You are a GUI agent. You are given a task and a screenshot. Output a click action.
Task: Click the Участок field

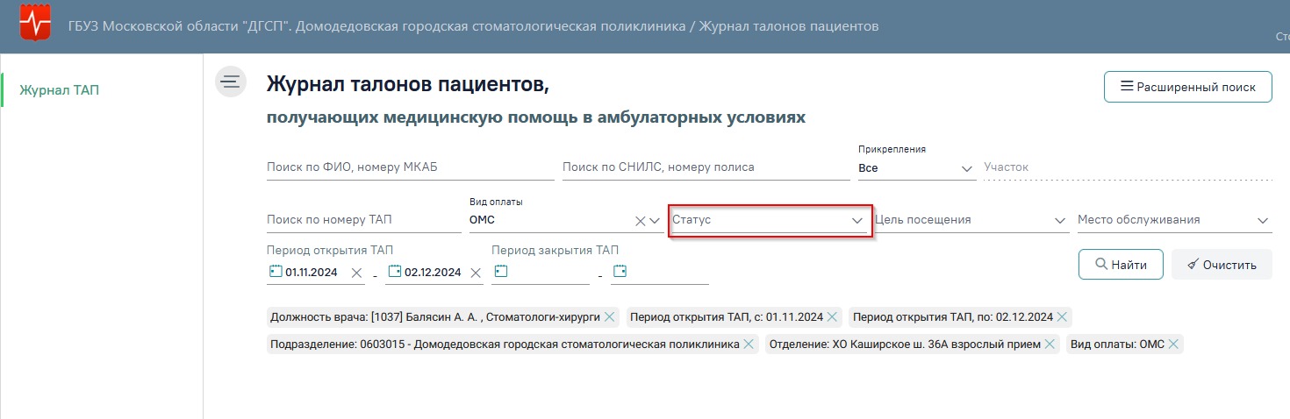[1128, 167]
